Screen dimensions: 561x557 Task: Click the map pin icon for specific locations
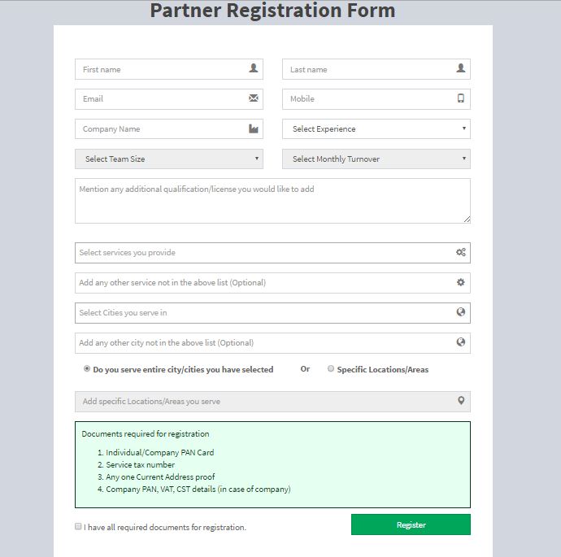coord(461,401)
